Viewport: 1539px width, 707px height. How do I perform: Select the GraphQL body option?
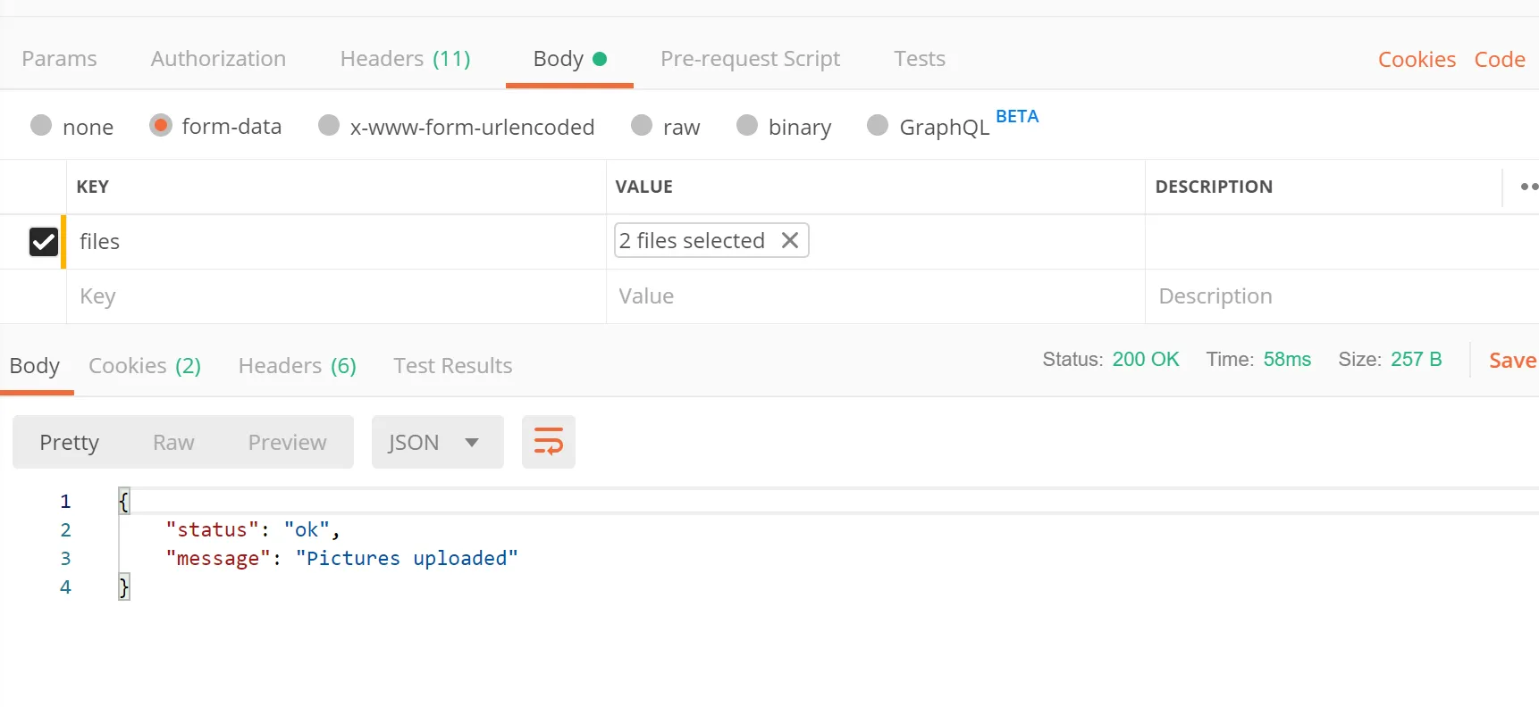click(x=878, y=126)
